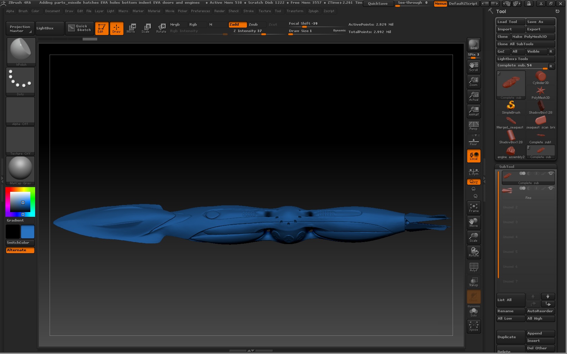Click the Frame icon on right shelf
Screen dimensions: 567x354
coord(474,208)
